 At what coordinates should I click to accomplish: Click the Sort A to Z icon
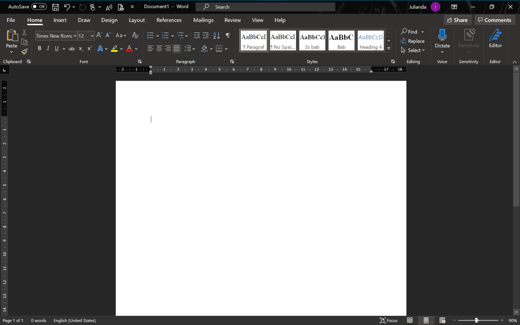(x=216, y=36)
